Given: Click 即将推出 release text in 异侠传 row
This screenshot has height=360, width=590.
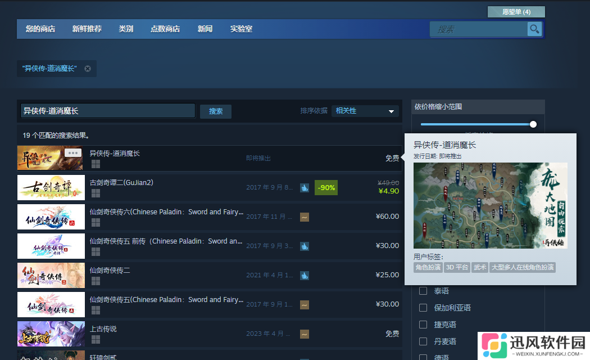Looking at the screenshot, I should tap(258, 158).
